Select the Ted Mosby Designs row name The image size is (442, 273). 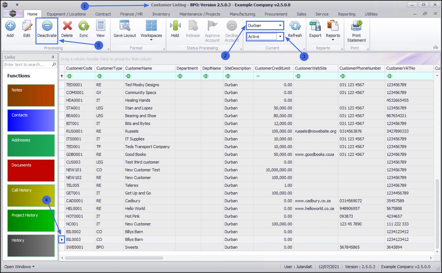142,85
